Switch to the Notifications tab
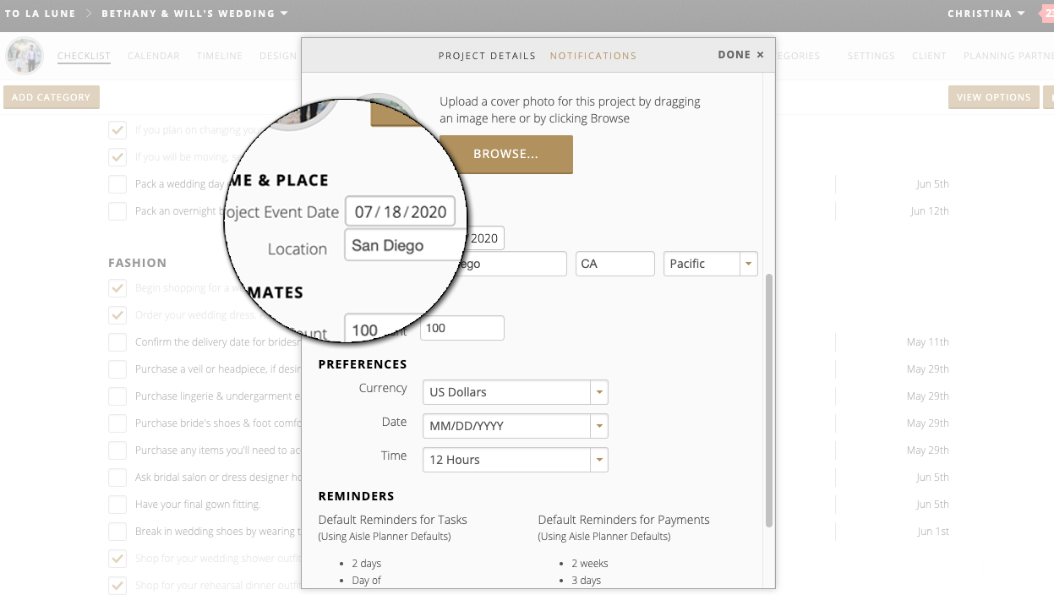Screen dimensions: 1054x595 [x=593, y=56]
